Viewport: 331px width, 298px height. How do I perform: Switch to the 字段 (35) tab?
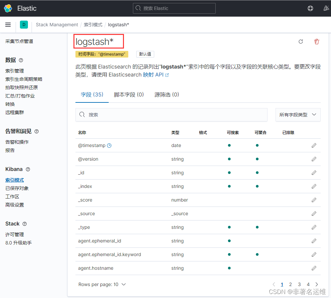tap(92, 94)
